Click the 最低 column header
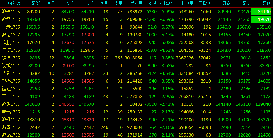Viewport: 273px width, 138px height. click(267, 3)
